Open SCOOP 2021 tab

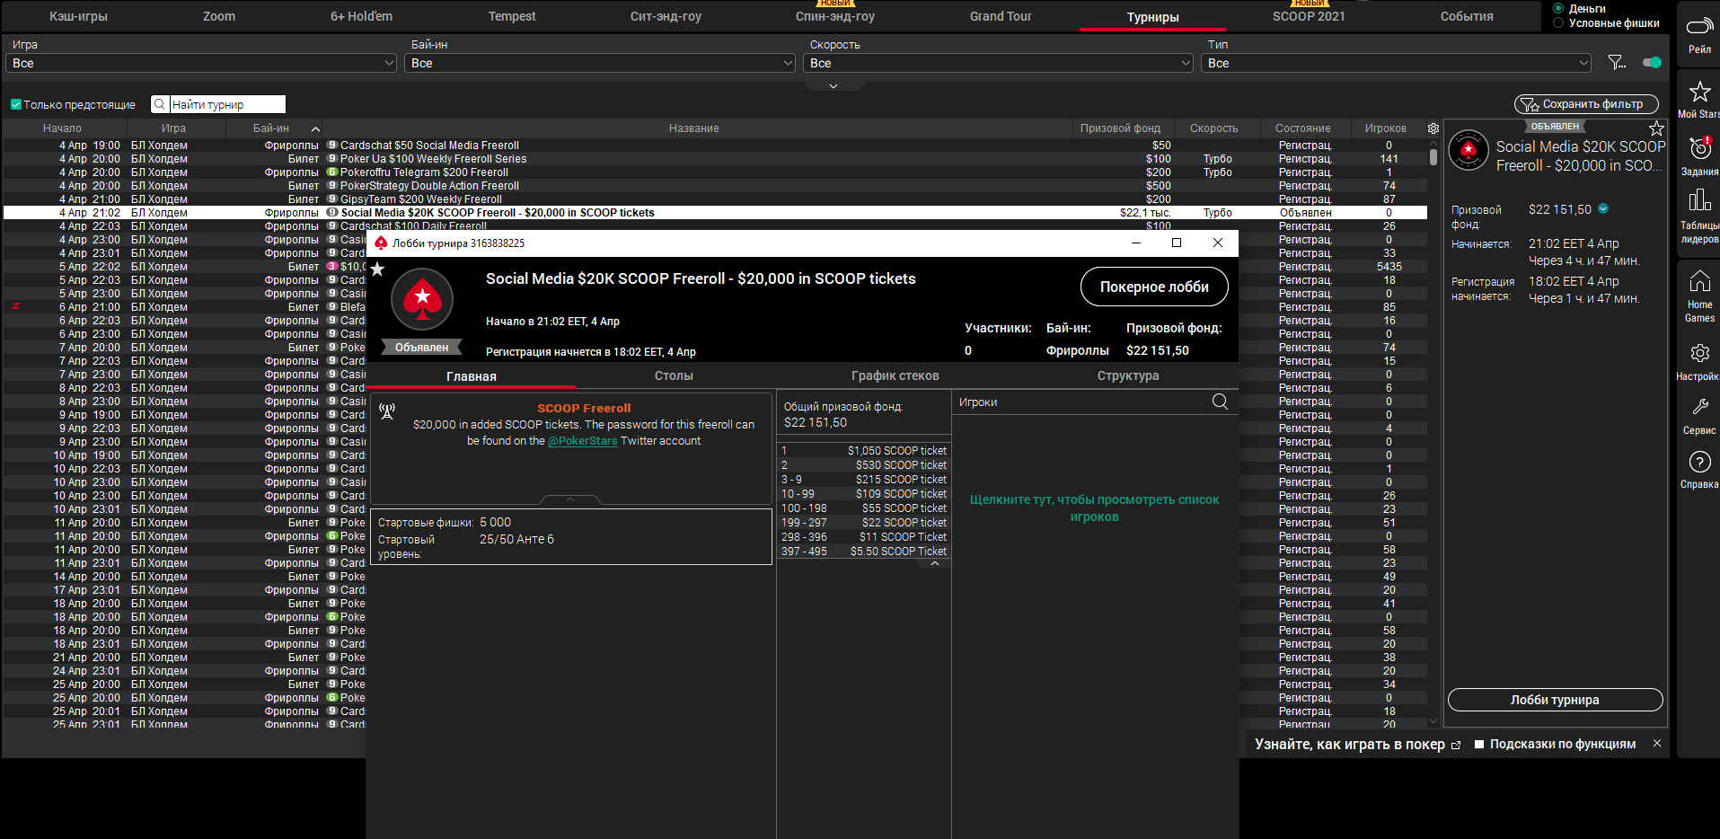[1309, 16]
